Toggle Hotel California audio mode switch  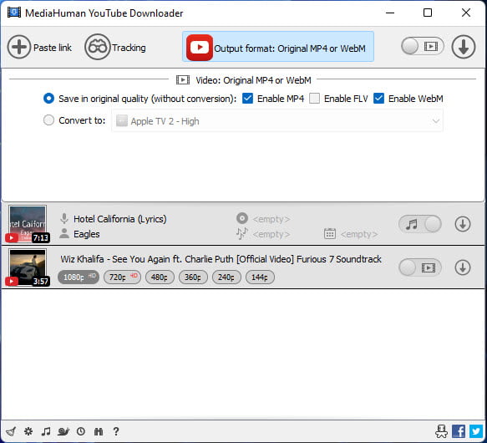(x=420, y=224)
